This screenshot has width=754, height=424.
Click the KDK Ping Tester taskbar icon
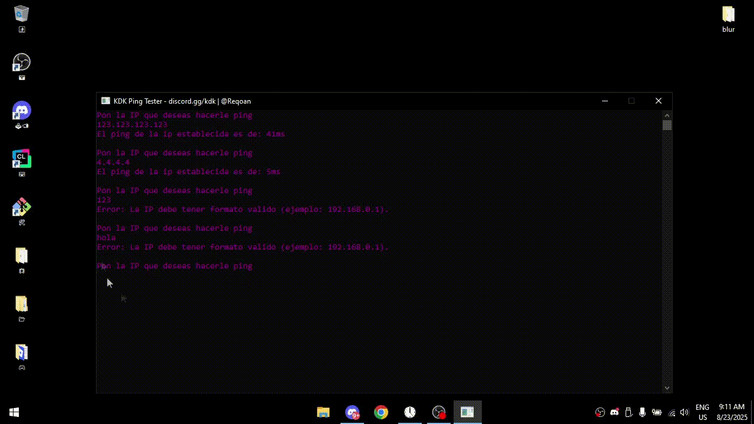tap(468, 412)
